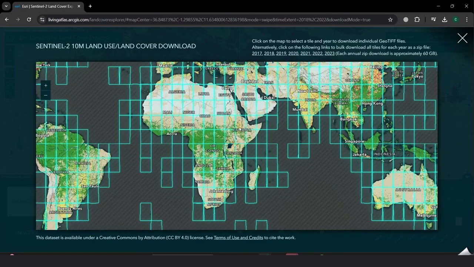Click the tile labeled Algeria
474x267 pixels.
(x=177, y=92)
